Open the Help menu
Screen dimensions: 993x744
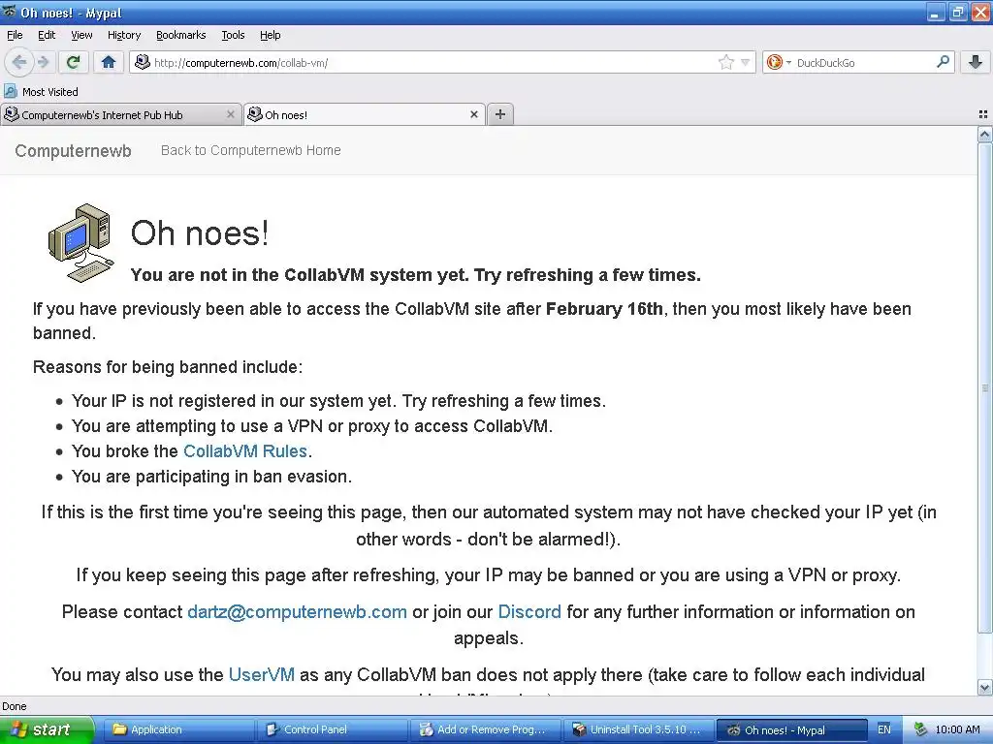pos(270,36)
